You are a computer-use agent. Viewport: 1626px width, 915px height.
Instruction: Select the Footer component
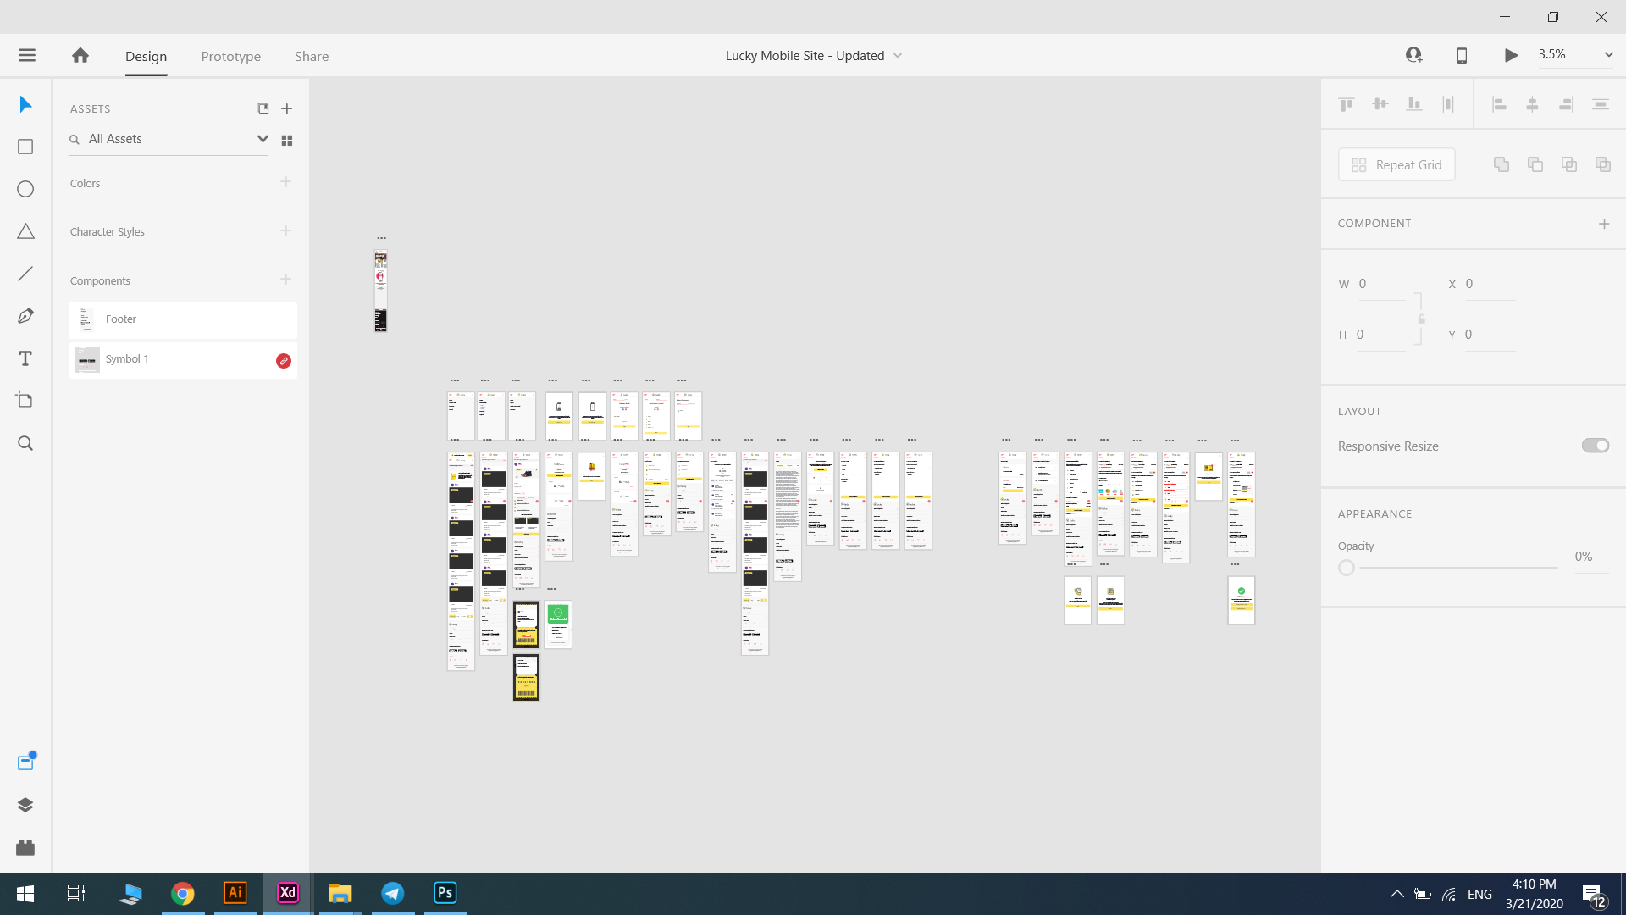(182, 319)
